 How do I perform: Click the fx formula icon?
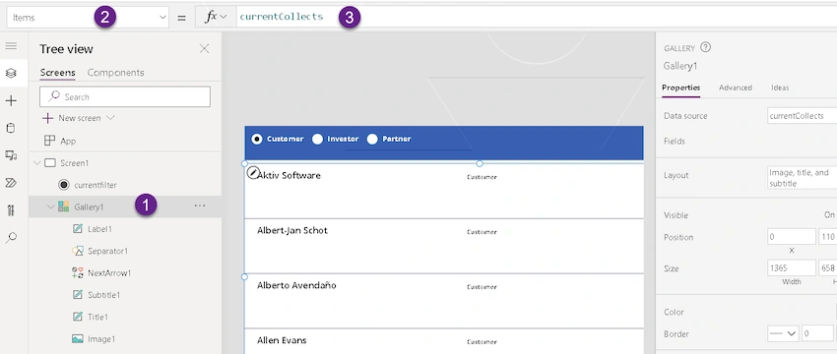[212, 17]
